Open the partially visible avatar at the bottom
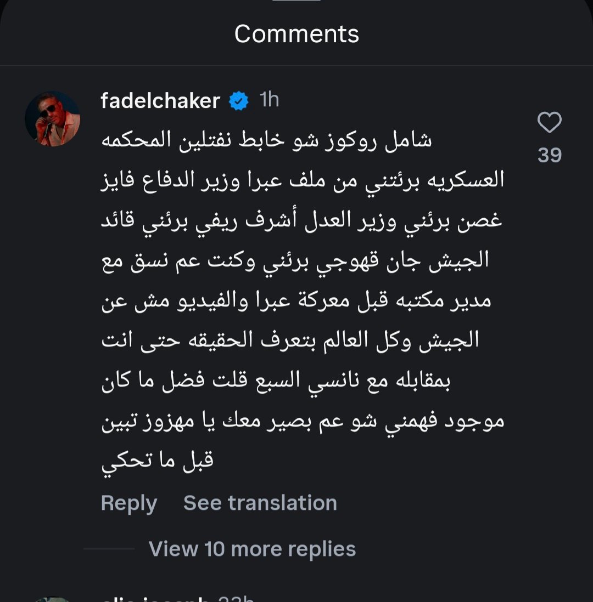The height and width of the screenshot is (602, 593). pyautogui.click(x=53, y=599)
